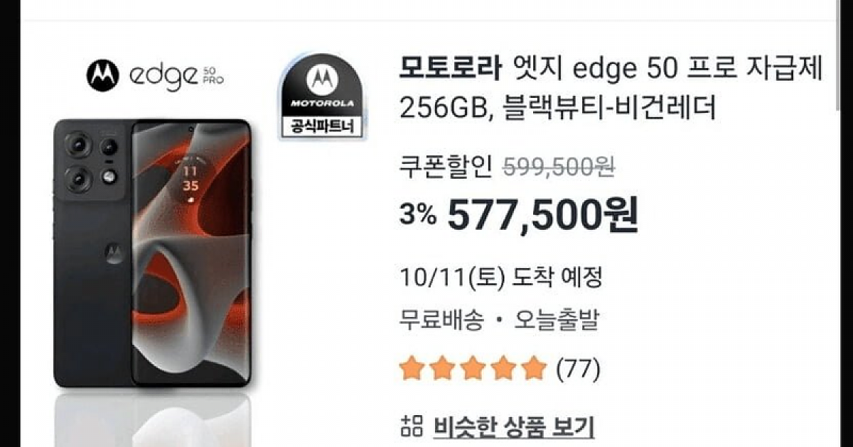Click the Motorola logo above the phone image
The width and height of the screenshot is (853, 447).
102,75
